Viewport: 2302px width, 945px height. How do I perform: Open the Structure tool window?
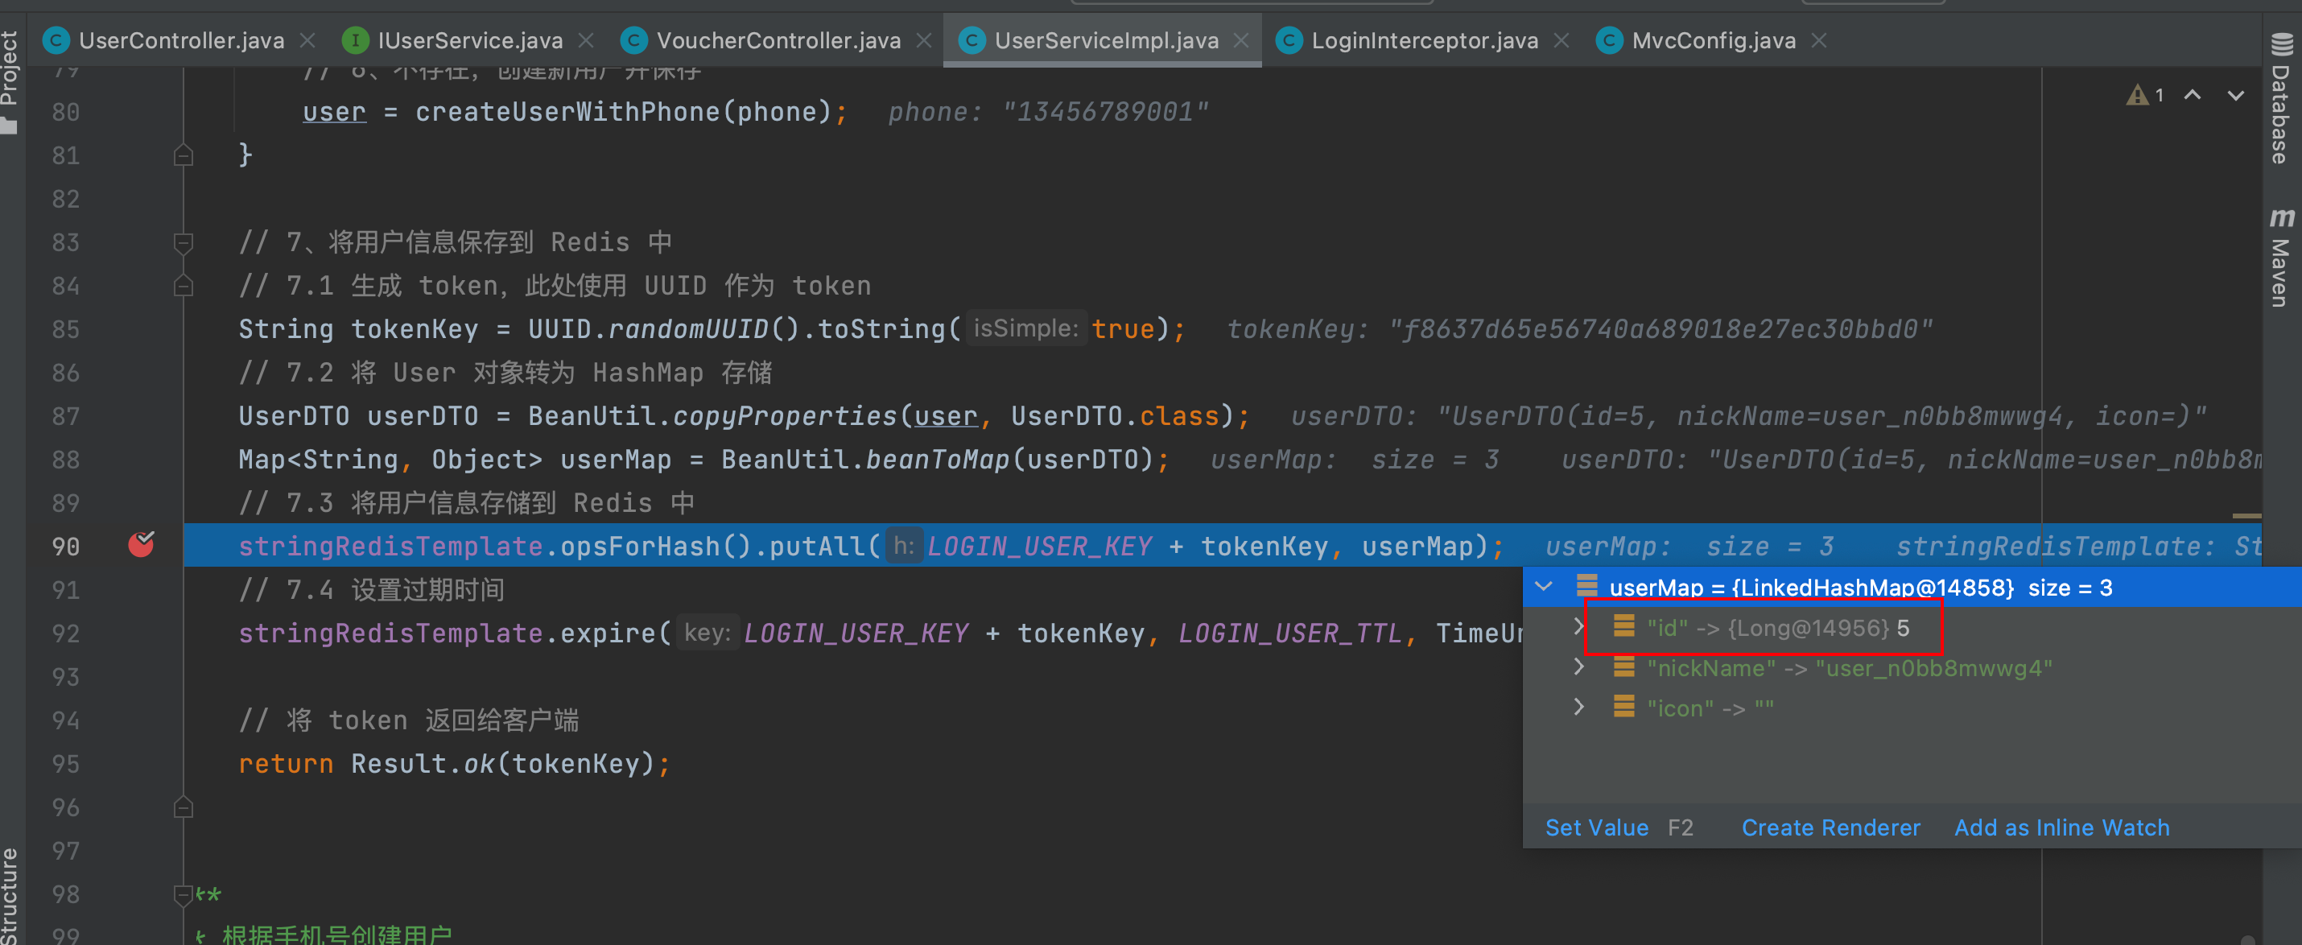pos(10,894)
